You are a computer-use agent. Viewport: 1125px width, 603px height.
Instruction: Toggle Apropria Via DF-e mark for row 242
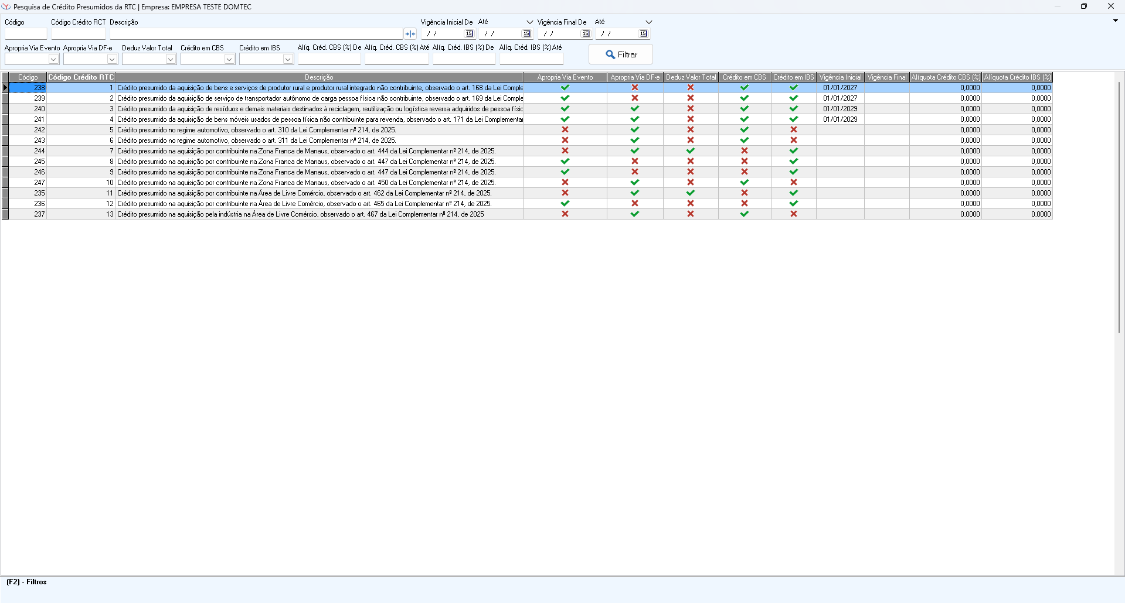(x=634, y=130)
